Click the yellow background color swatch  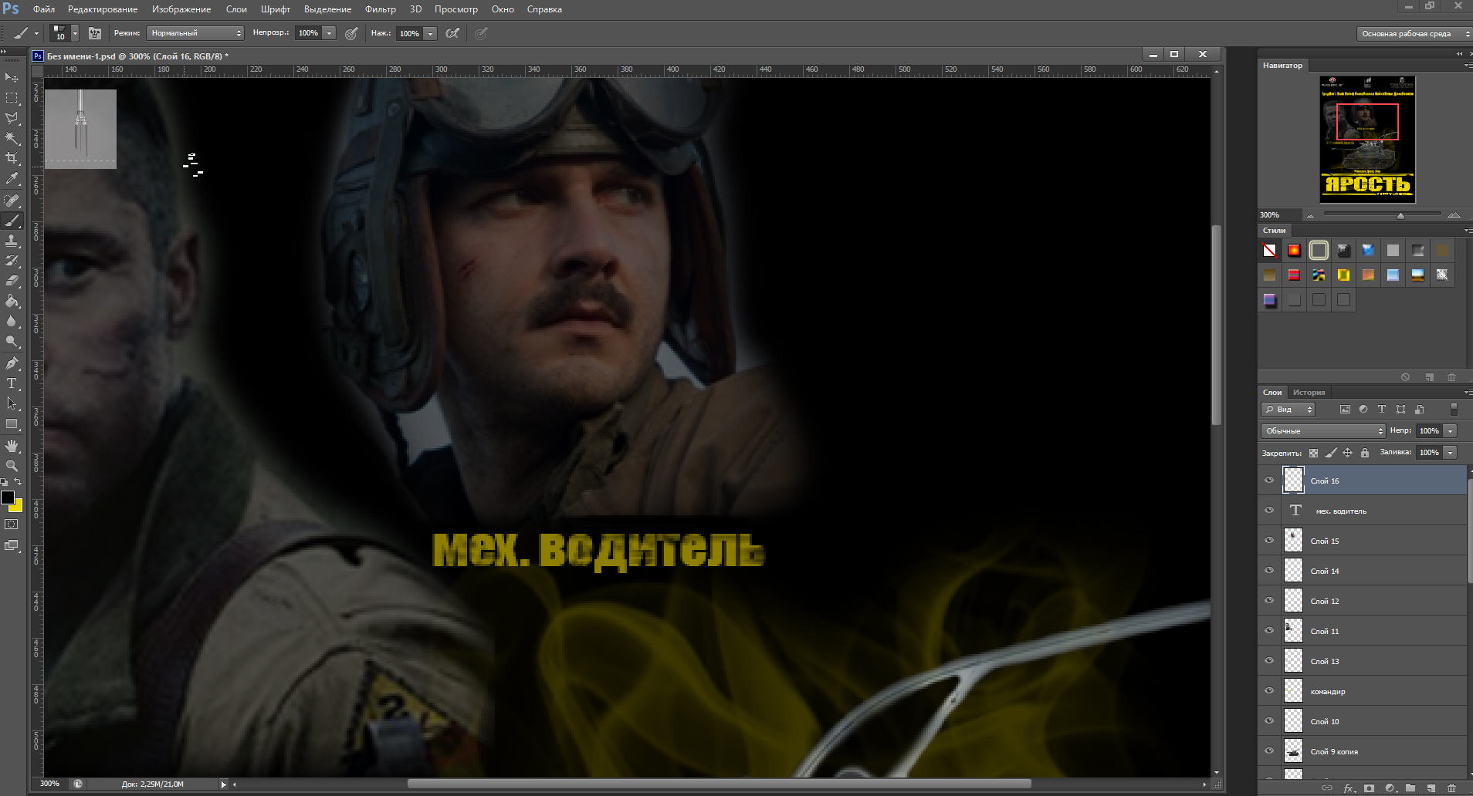(18, 508)
